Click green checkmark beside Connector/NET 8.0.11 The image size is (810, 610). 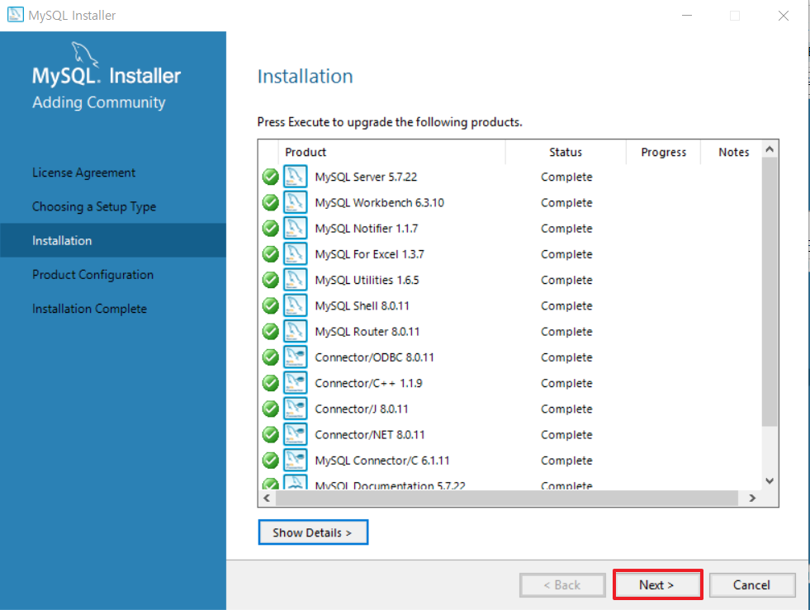pos(270,435)
